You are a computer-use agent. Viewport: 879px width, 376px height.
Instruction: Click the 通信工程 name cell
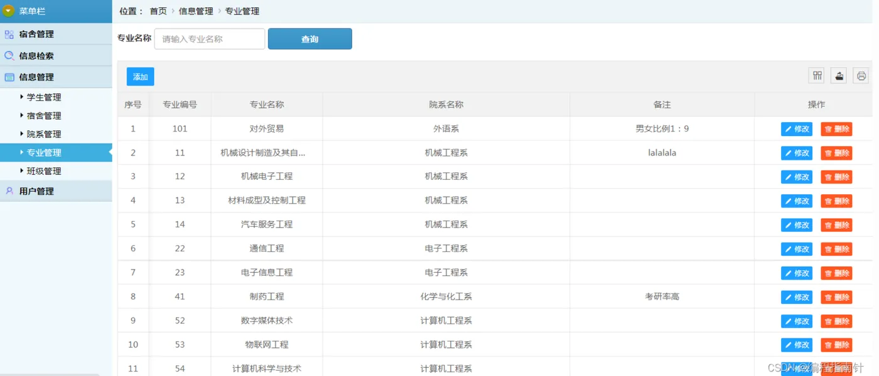267,248
